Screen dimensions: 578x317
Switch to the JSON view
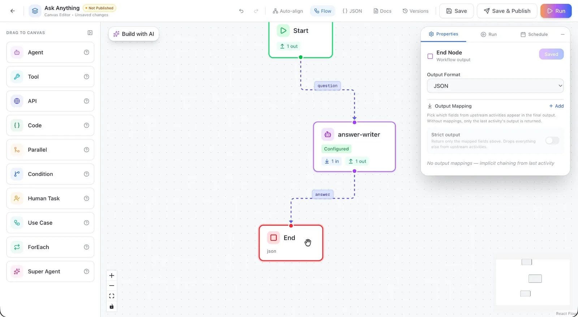(x=352, y=11)
